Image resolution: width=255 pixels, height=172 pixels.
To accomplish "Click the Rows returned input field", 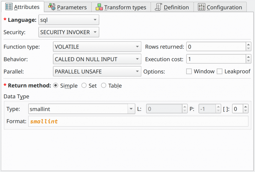I will [216, 47].
